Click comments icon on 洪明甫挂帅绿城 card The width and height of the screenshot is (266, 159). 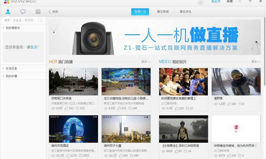pos(240,156)
